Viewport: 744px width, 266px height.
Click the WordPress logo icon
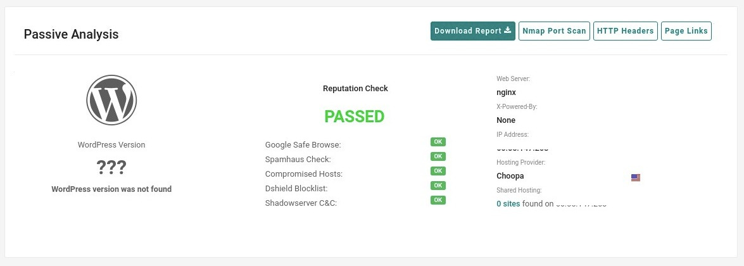click(x=111, y=100)
